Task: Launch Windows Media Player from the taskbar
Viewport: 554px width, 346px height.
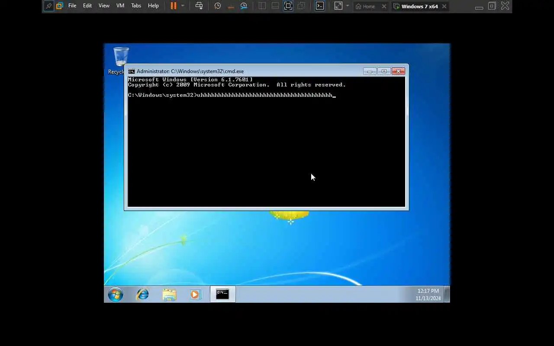Action: (195, 295)
